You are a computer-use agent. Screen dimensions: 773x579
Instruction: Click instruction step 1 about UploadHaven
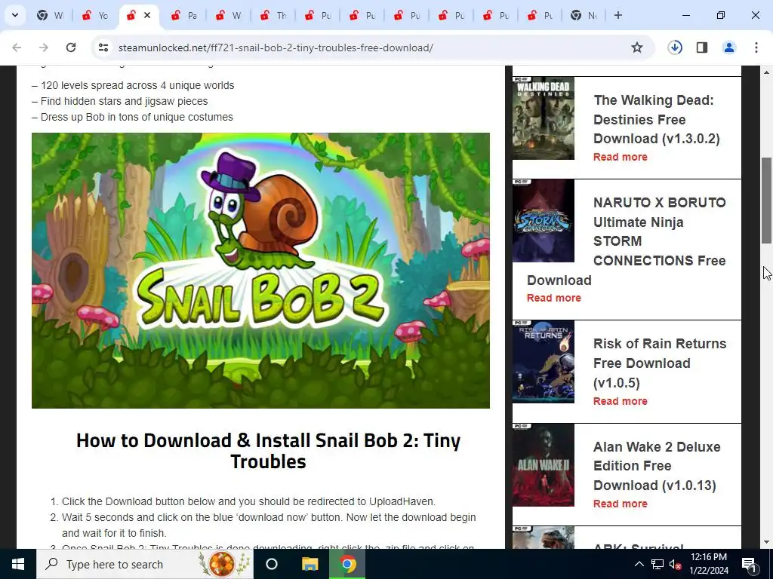click(248, 501)
